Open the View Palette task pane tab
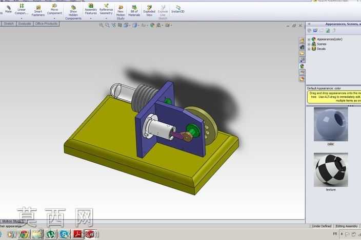The image size is (361, 240). [x=302, y=60]
